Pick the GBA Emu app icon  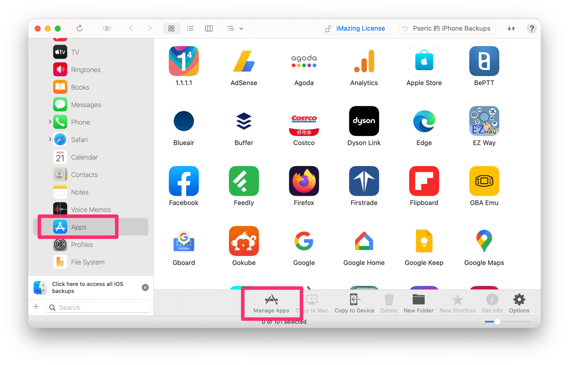484,181
